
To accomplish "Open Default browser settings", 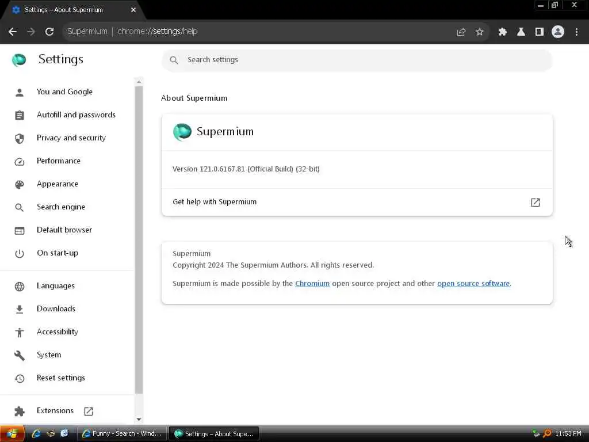I will 64,230.
